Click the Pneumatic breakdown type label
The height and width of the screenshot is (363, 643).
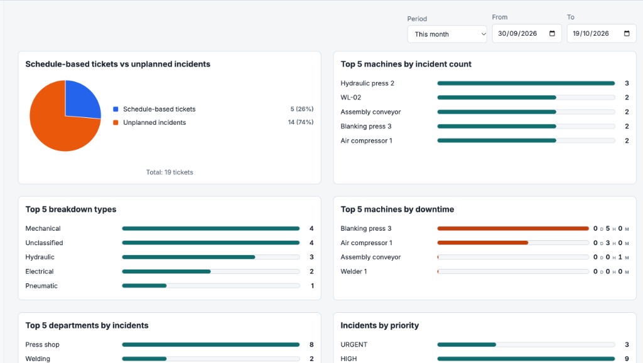(x=41, y=286)
